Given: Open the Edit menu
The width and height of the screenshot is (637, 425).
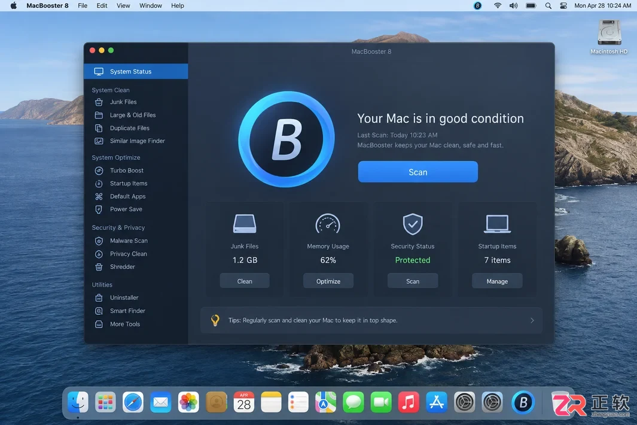Looking at the screenshot, I should point(102,6).
